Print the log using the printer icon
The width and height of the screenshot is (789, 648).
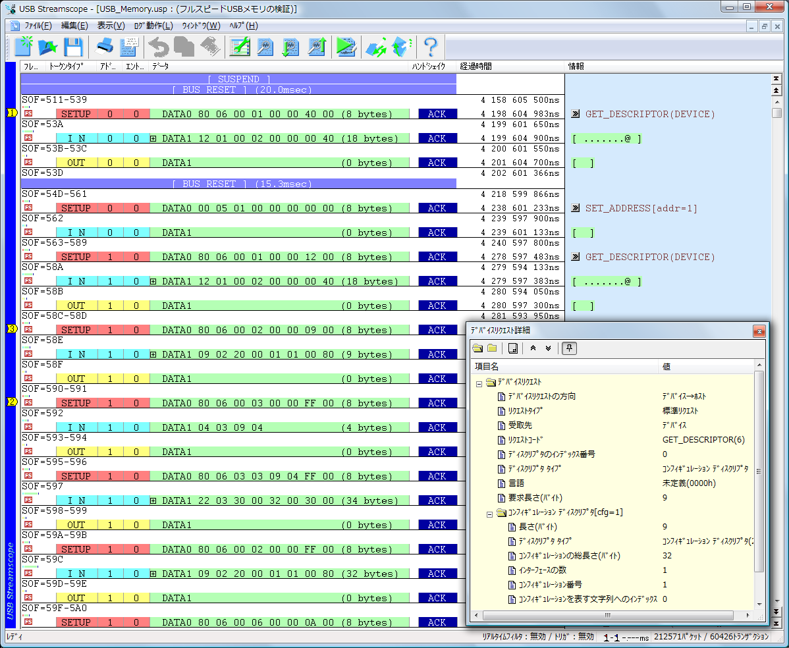tap(104, 47)
